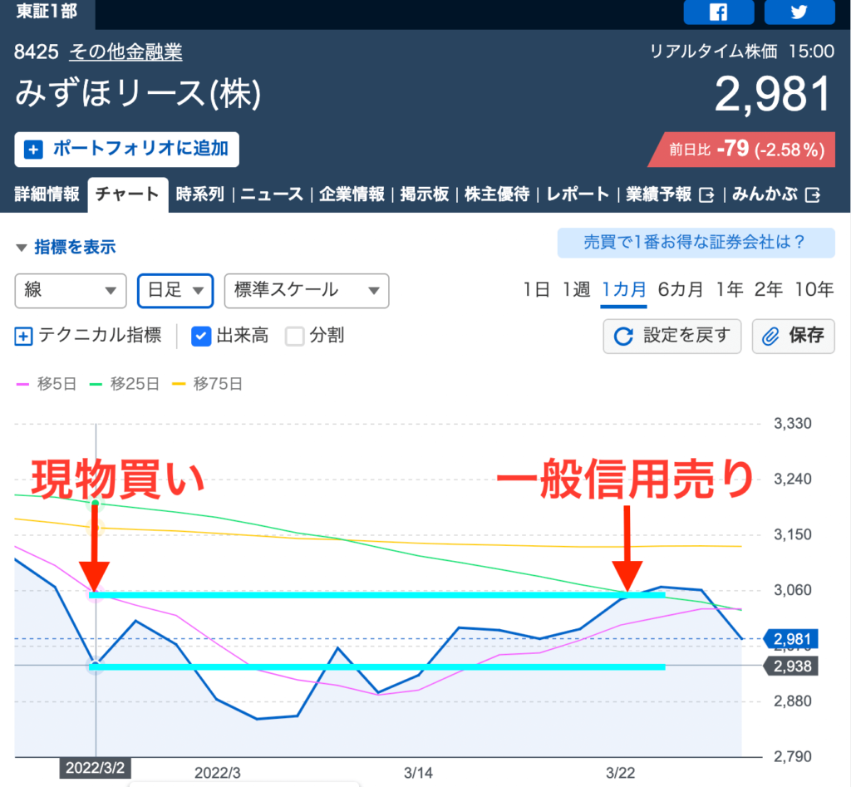This screenshot has width=851, height=787.
Task: Click 2,981 current price tag on axis
Action: click(x=791, y=639)
